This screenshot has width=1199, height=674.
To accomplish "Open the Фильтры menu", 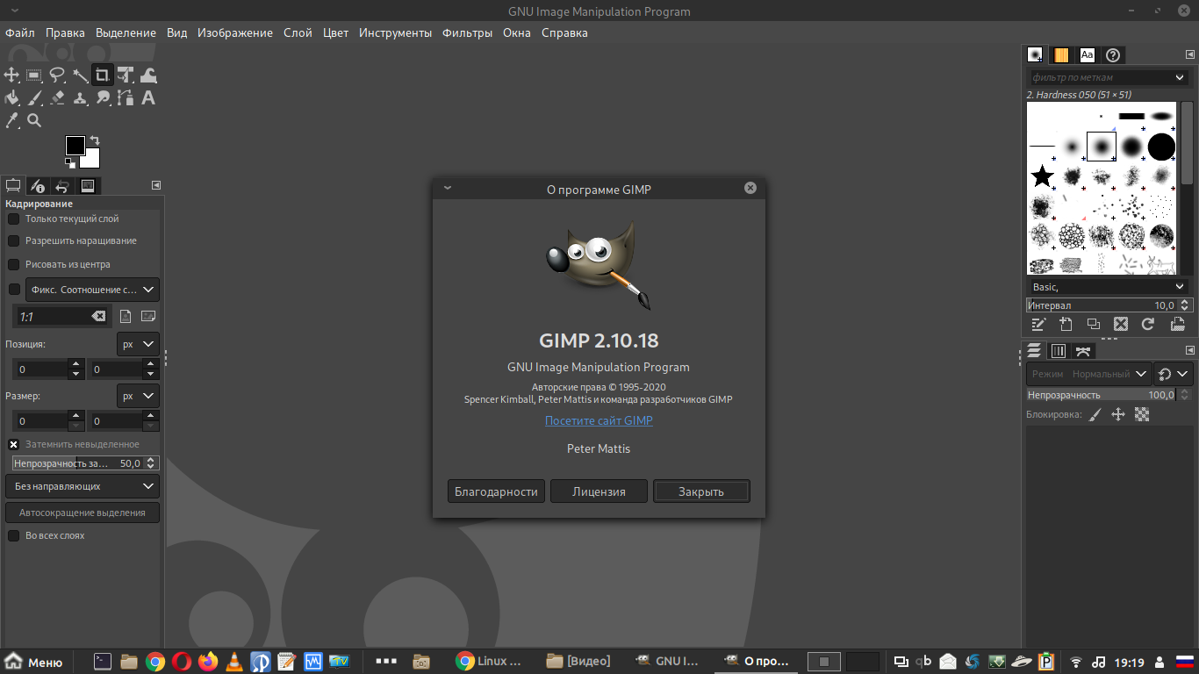I will pos(467,32).
